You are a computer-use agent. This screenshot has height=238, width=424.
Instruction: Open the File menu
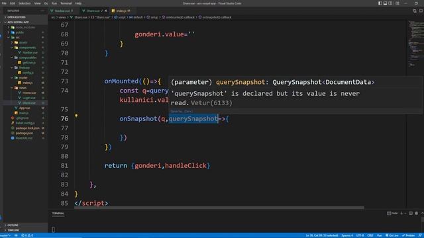(x=4, y=3)
